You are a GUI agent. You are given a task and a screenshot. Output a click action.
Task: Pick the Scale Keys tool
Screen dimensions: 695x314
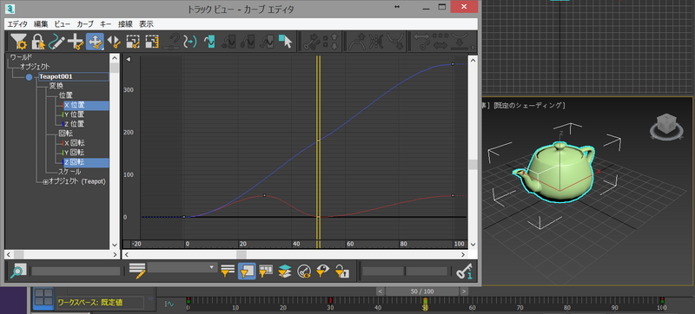pos(133,42)
